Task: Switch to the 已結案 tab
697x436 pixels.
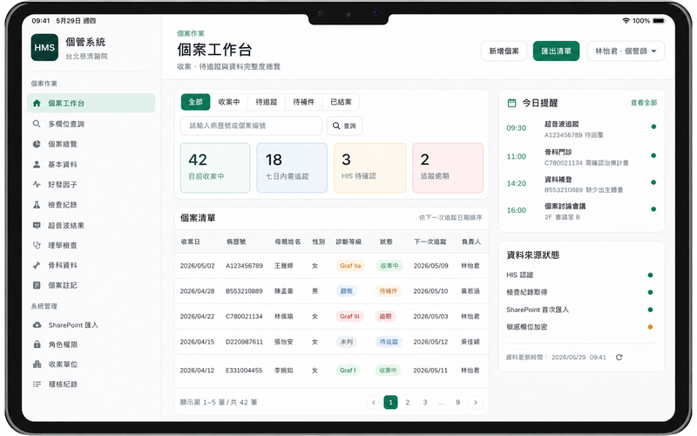Action: point(341,102)
